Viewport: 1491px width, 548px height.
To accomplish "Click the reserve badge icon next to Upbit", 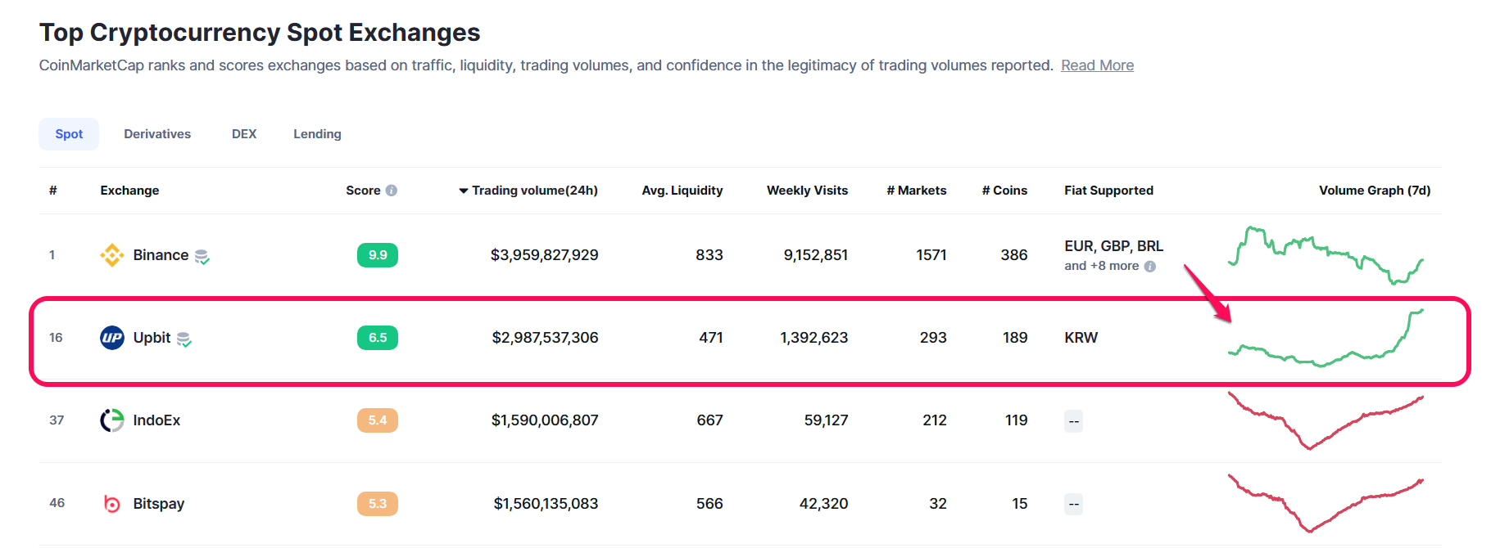I will (184, 339).
